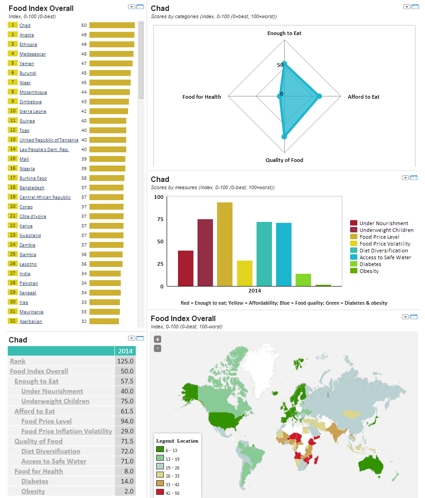
Task: Click the Enough to Eat table row
Action: (x=36, y=381)
